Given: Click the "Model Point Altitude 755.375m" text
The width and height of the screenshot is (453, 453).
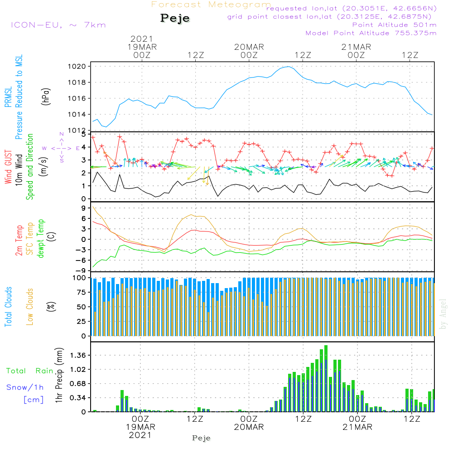Looking at the screenshot, I should [x=371, y=33].
